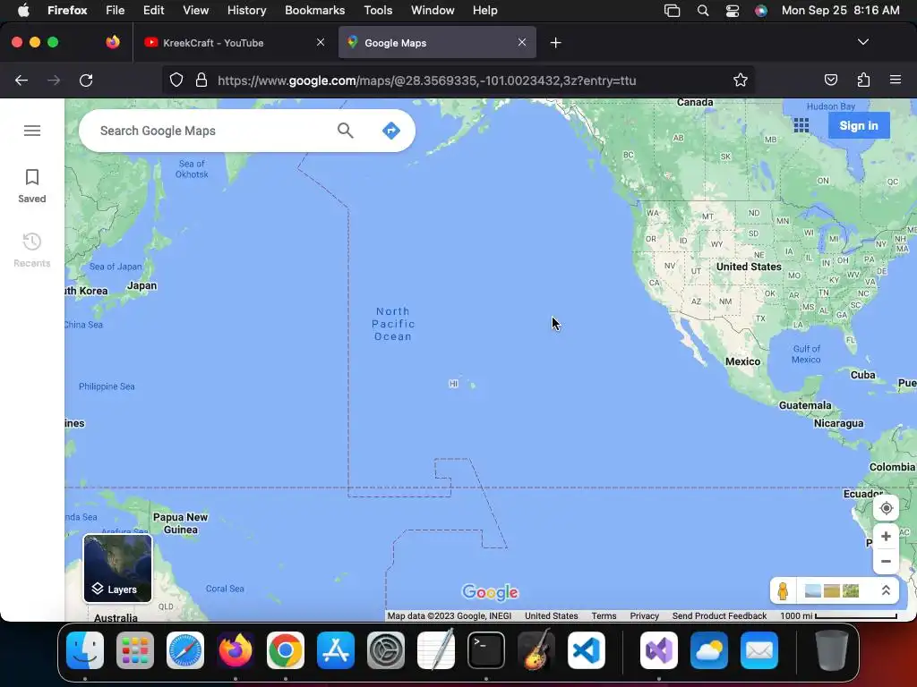
Task: Click the United States map label
Action: pyautogui.click(x=749, y=267)
